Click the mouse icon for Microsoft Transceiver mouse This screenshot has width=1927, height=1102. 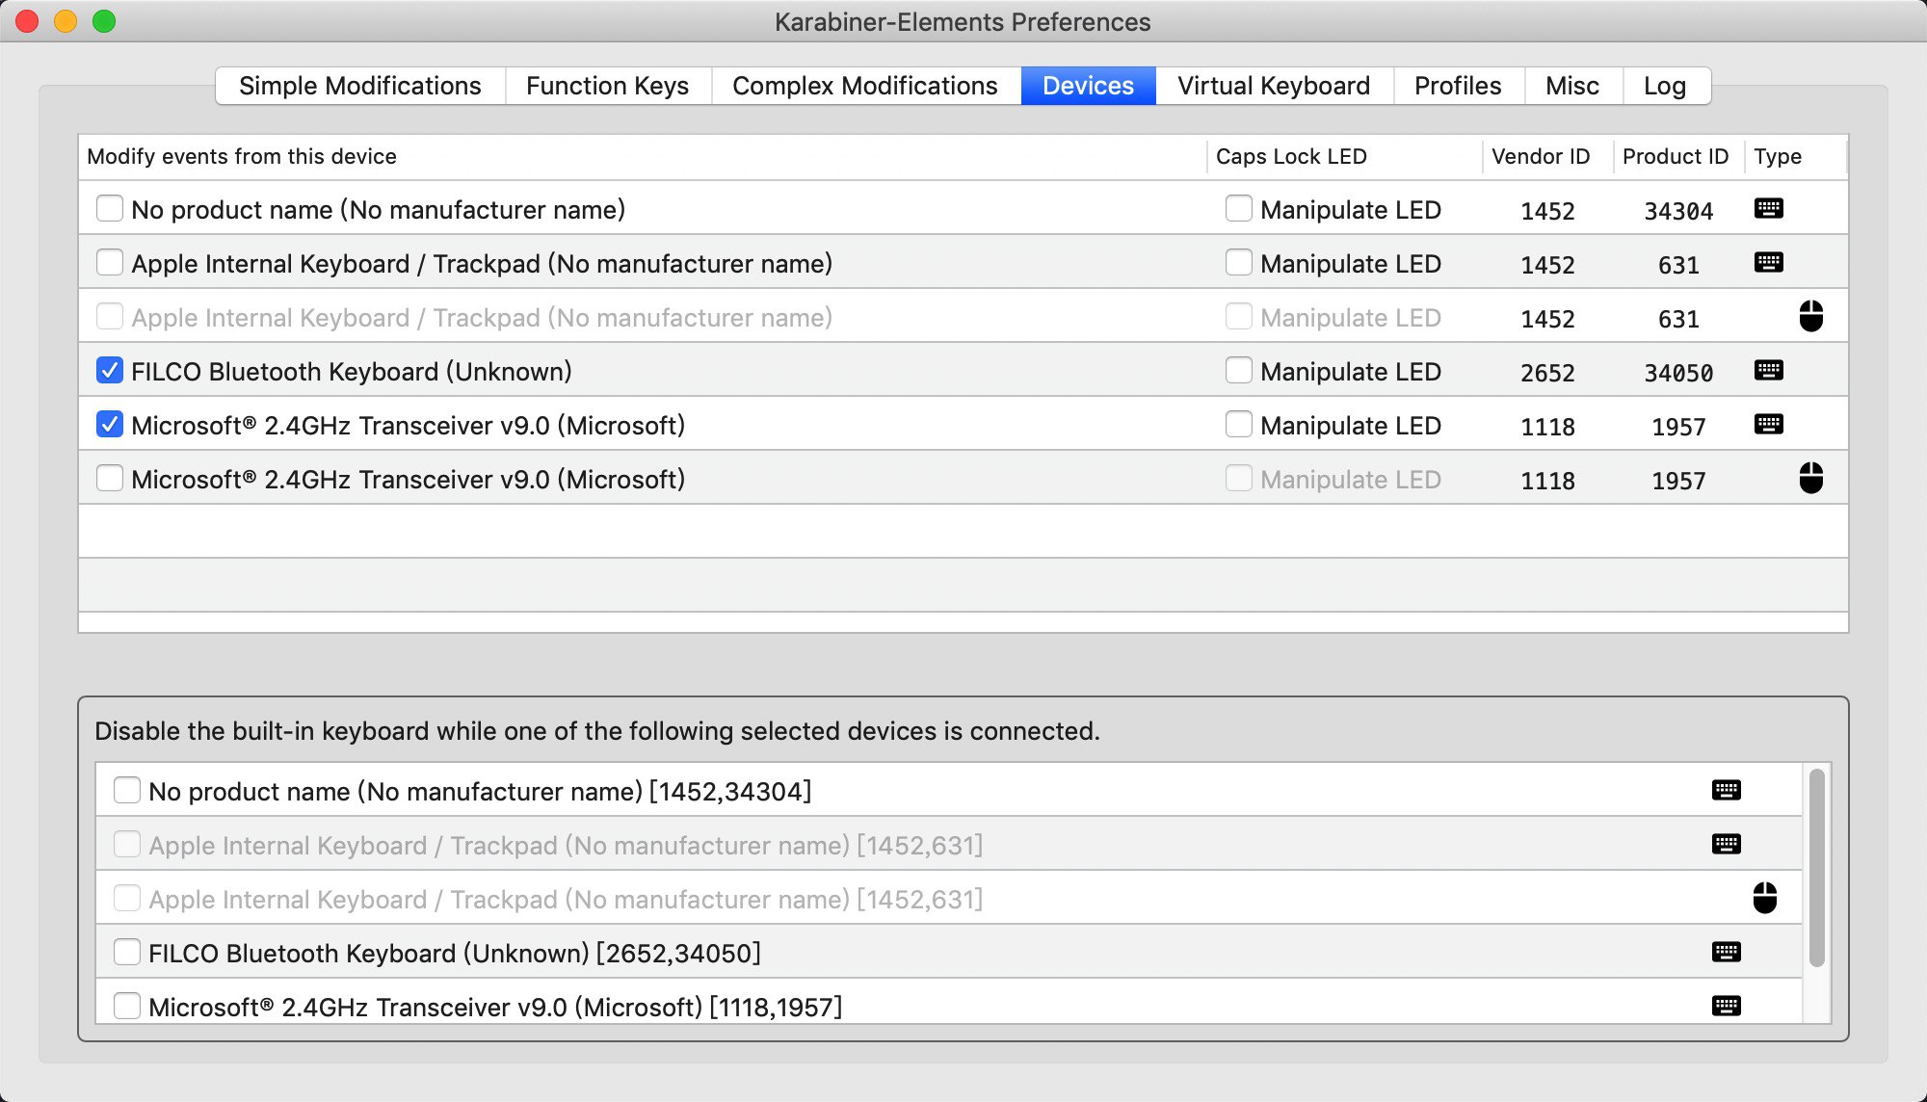coord(1806,479)
